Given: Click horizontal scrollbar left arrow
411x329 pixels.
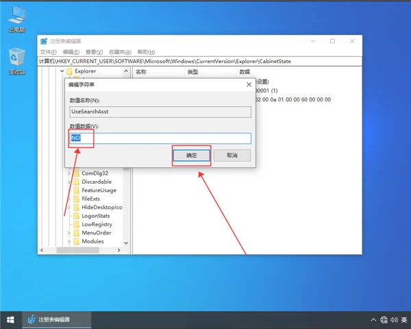Looking at the screenshot, I should [42, 250].
